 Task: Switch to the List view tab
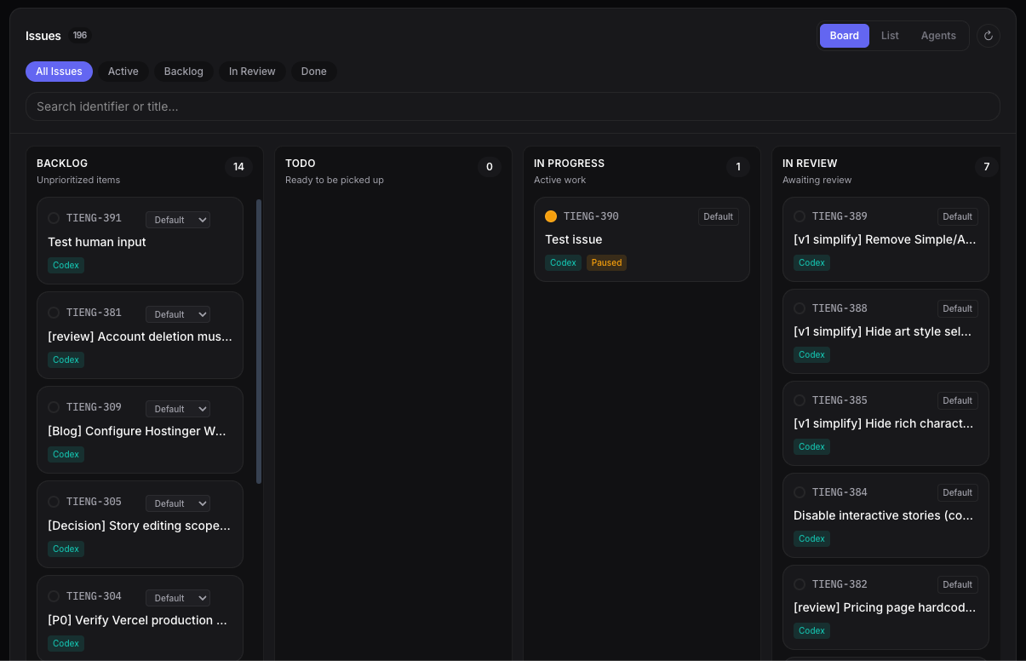890,35
